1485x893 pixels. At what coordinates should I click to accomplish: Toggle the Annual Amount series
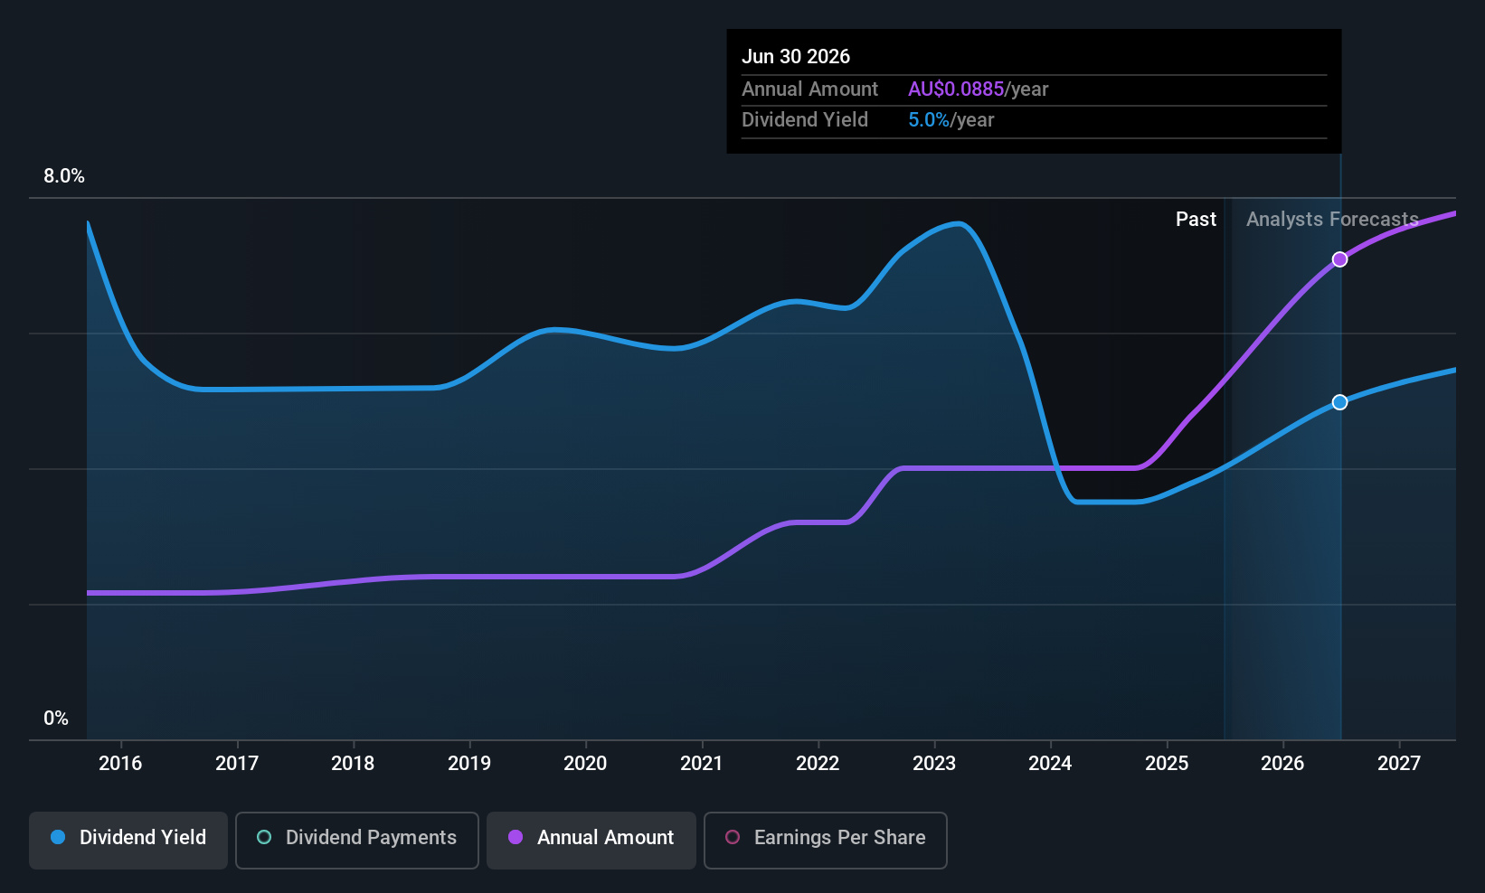point(591,840)
